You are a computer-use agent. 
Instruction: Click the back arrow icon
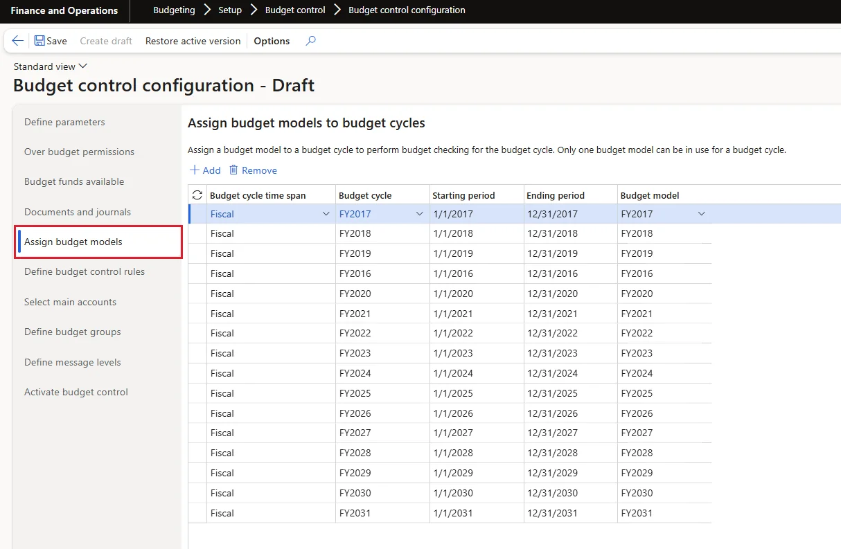[18, 41]
